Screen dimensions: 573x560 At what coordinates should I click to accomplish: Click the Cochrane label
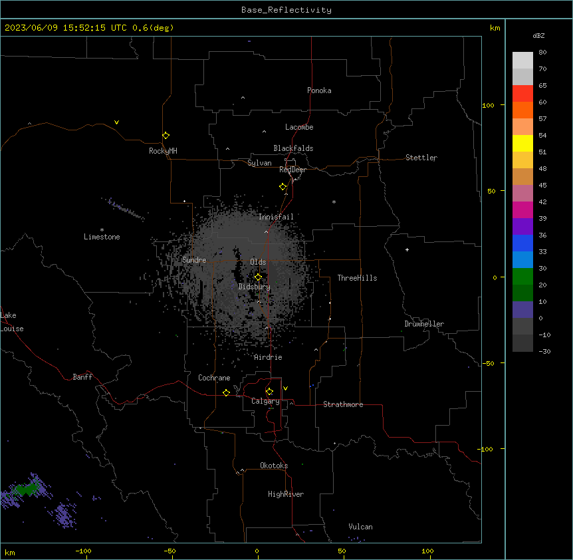coord(214,378)
